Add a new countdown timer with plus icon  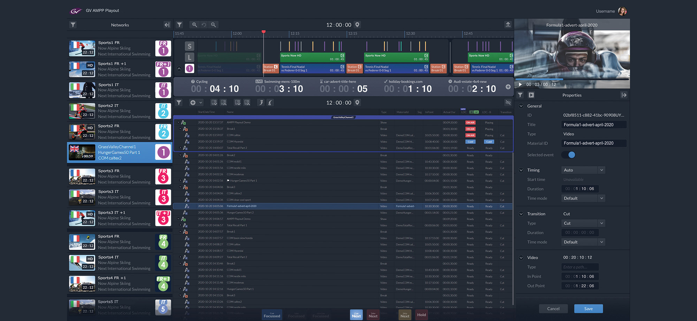tap(508, 87)
